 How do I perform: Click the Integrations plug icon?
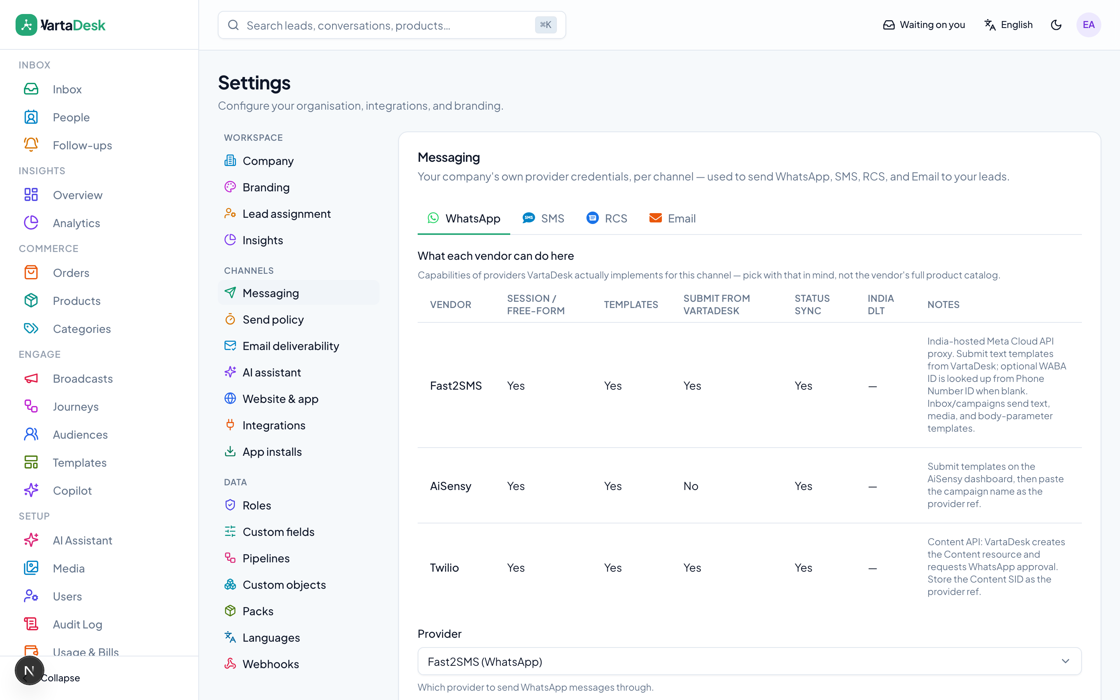point(230,425)
